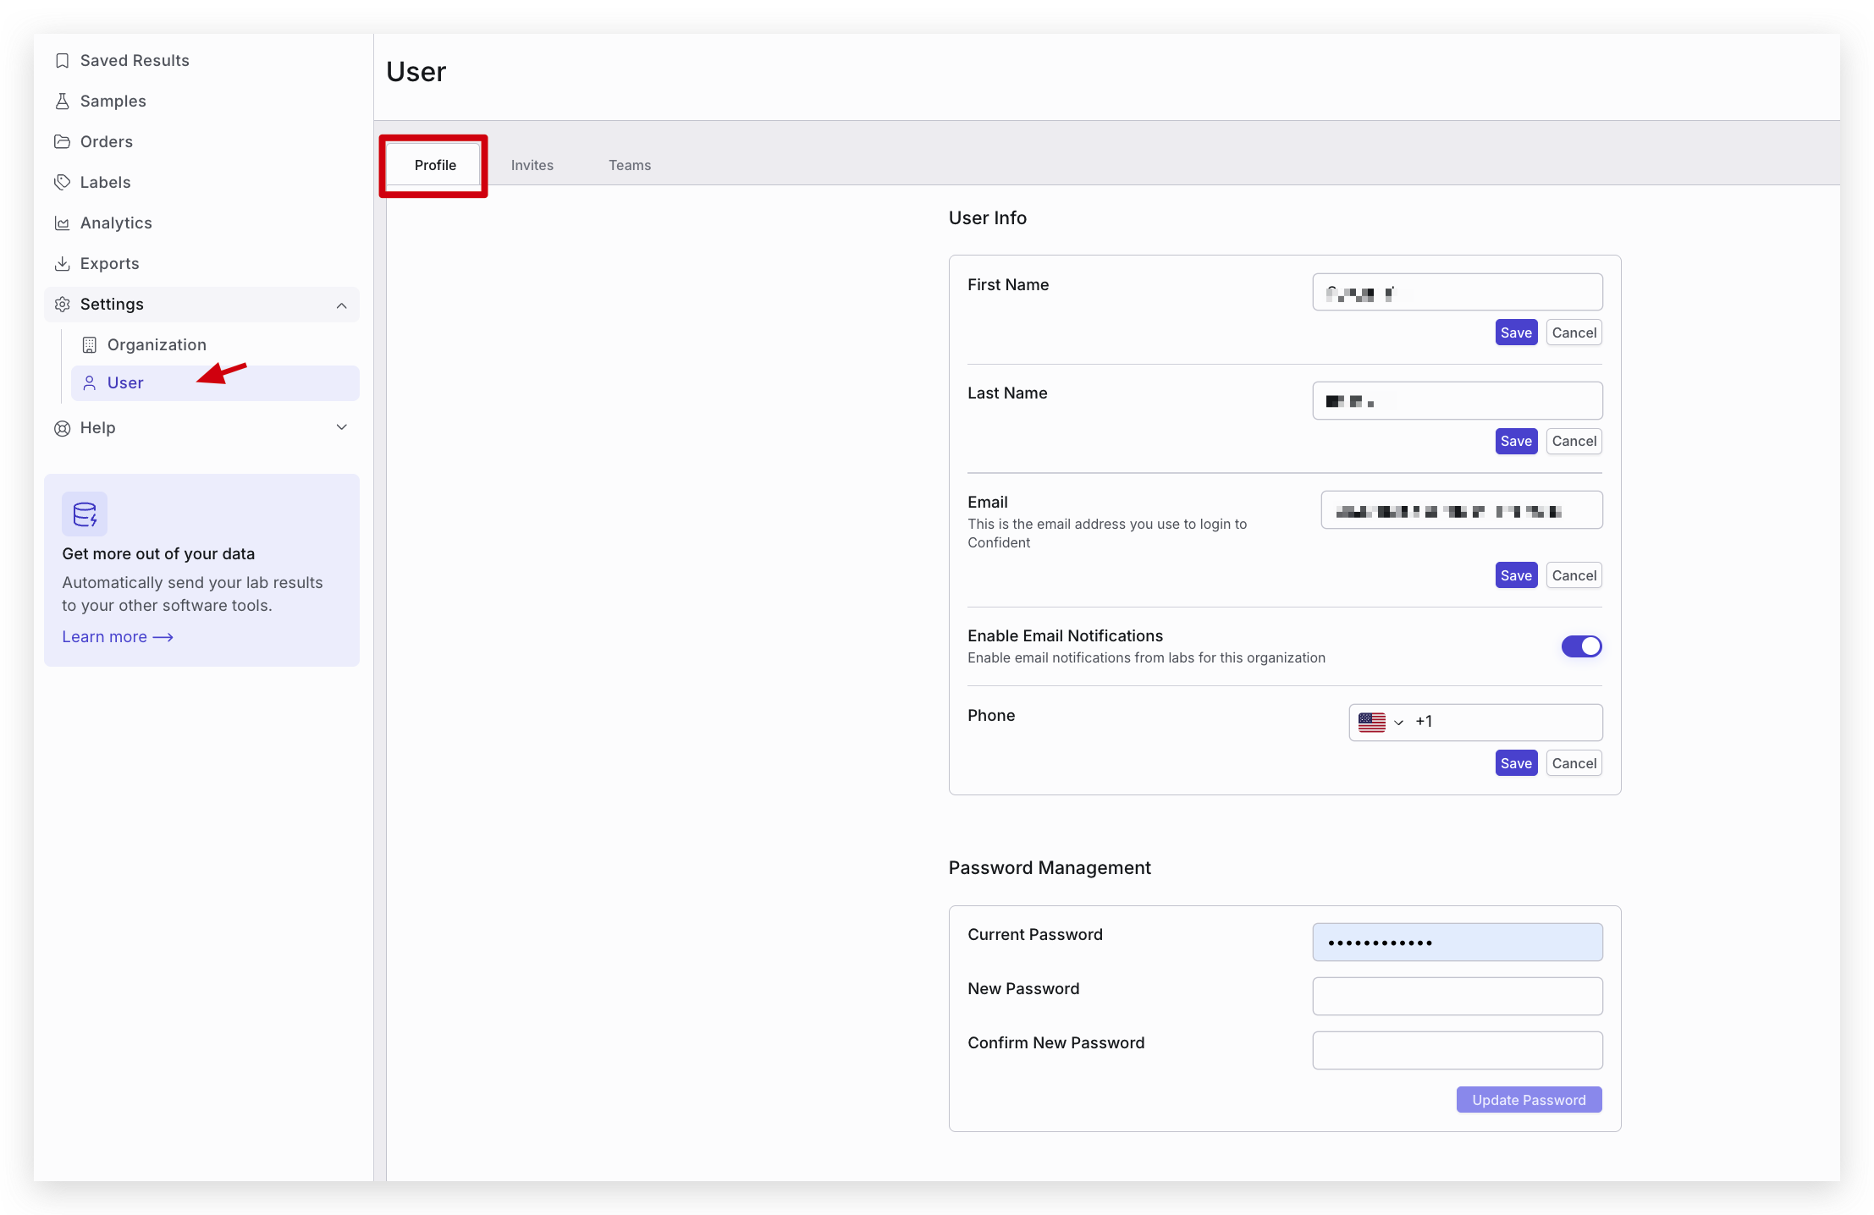The height and width of the screenshot is (1215, 1874).
Task: Collapse the Settings section chevron
Action: click(341, 305)
